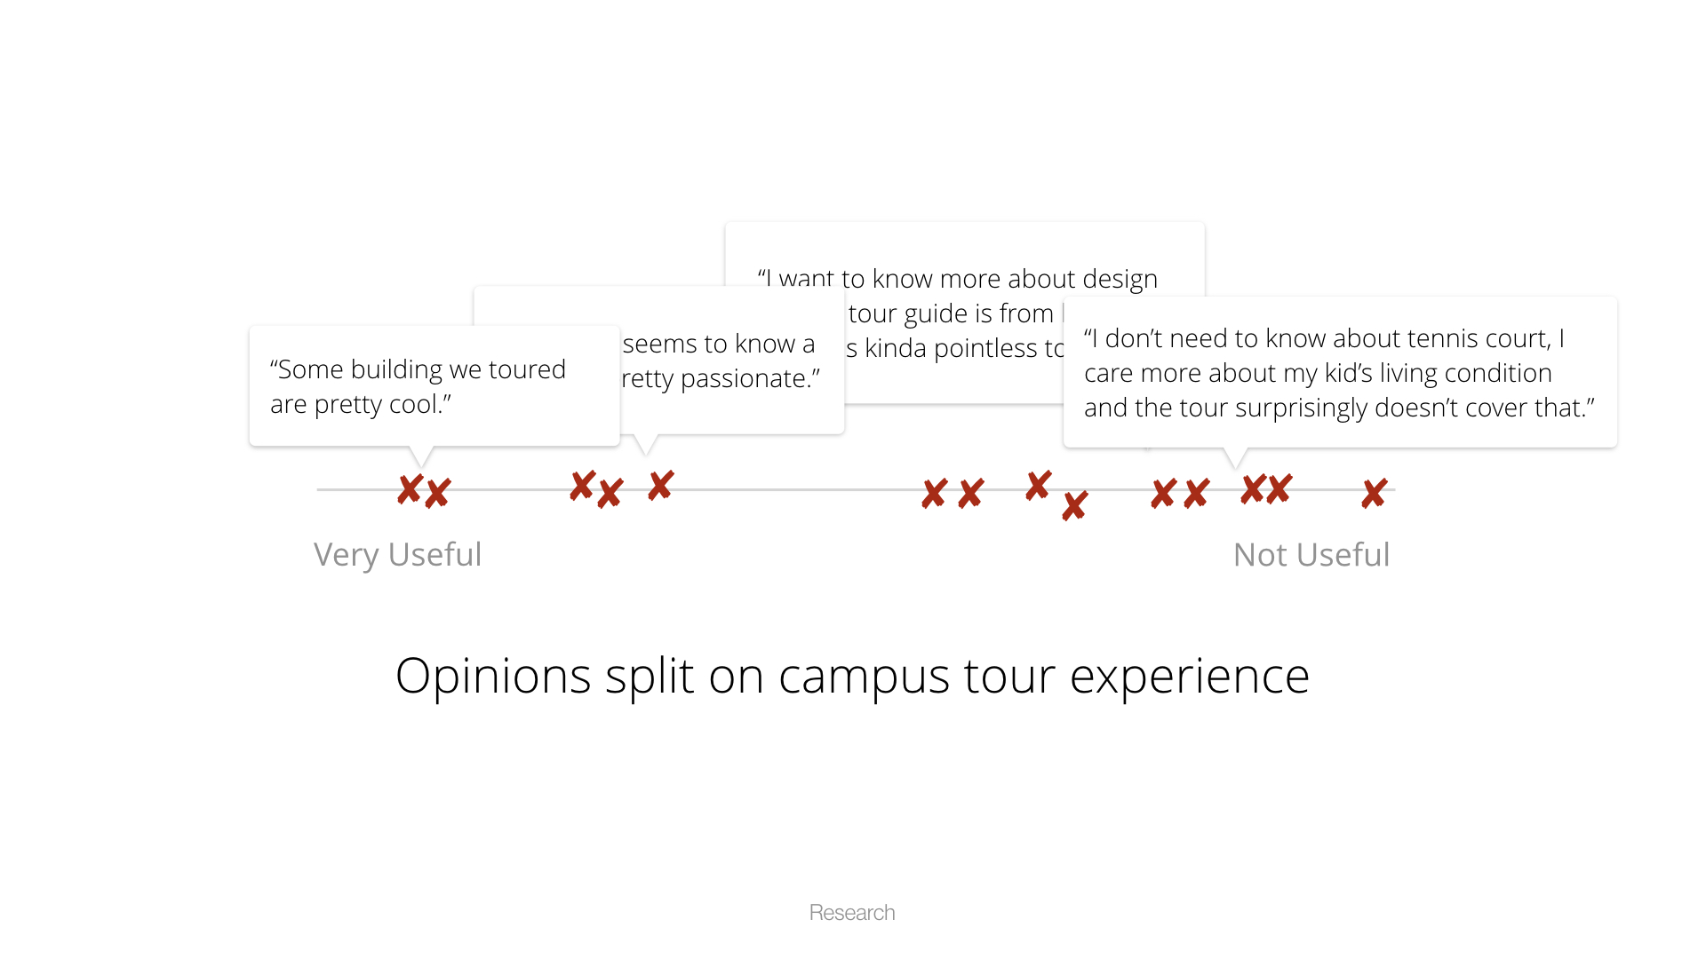Click the red X dropping below the line
This screenshot has height=959, width=1706.
coord(1074,506)
